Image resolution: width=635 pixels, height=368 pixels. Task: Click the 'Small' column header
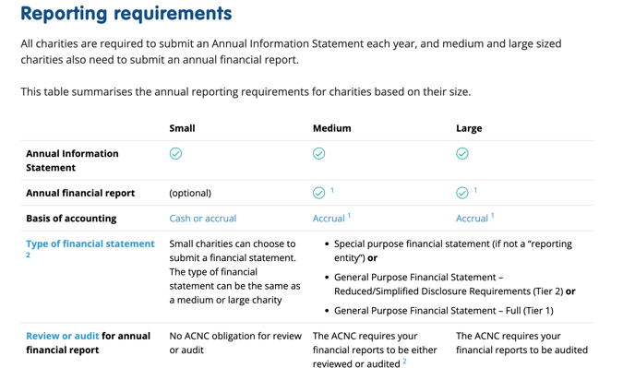coord(182,128)
